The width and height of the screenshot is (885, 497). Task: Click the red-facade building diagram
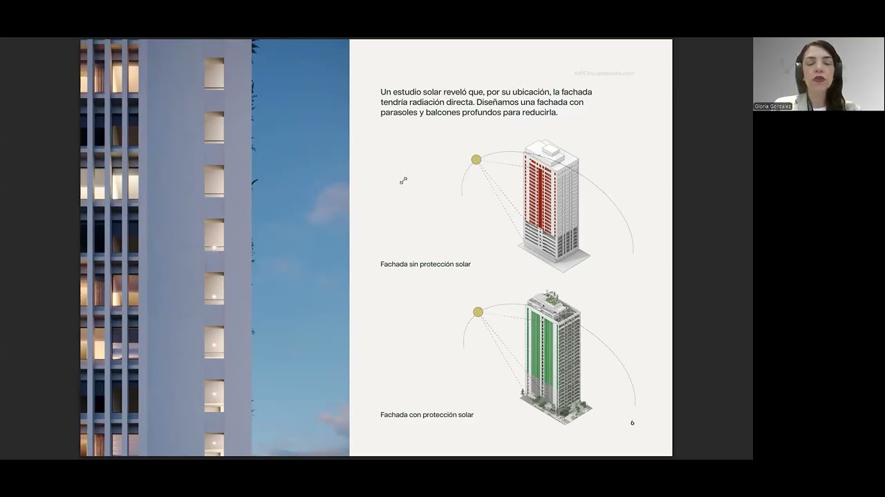pyautogui.click(x=555, y=205)
